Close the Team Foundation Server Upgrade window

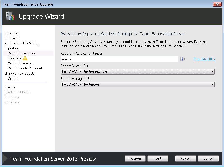217,4
